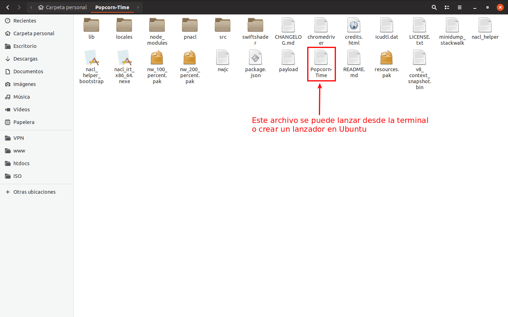Toggle list view with the view icon
The width and height of the screenshot is (508, 317).
pyautogui.click(x=447, y=7)
